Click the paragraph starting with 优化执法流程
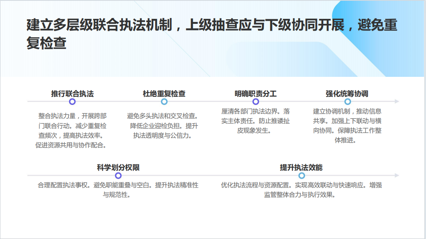Viewport: 426px width, 239px height. coord(301,190)
